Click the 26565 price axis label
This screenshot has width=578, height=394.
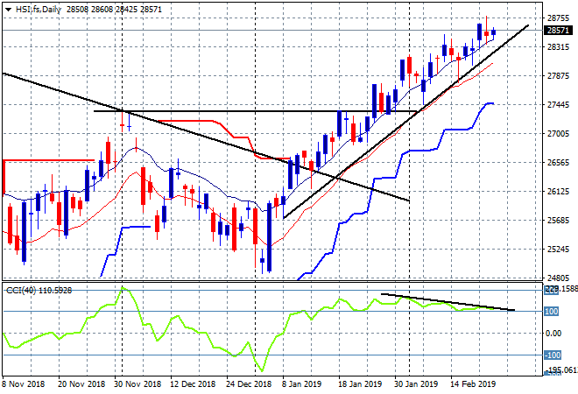pos(558,163)
